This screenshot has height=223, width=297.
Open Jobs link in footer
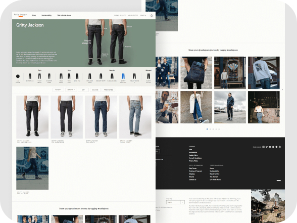[x=190, y=150]
